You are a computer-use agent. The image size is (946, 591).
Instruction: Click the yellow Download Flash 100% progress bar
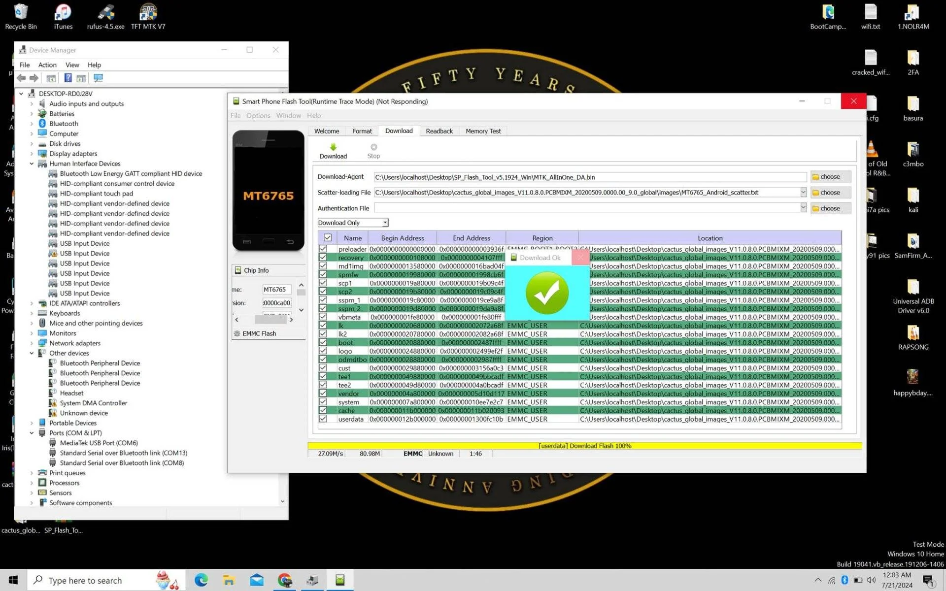584,446
